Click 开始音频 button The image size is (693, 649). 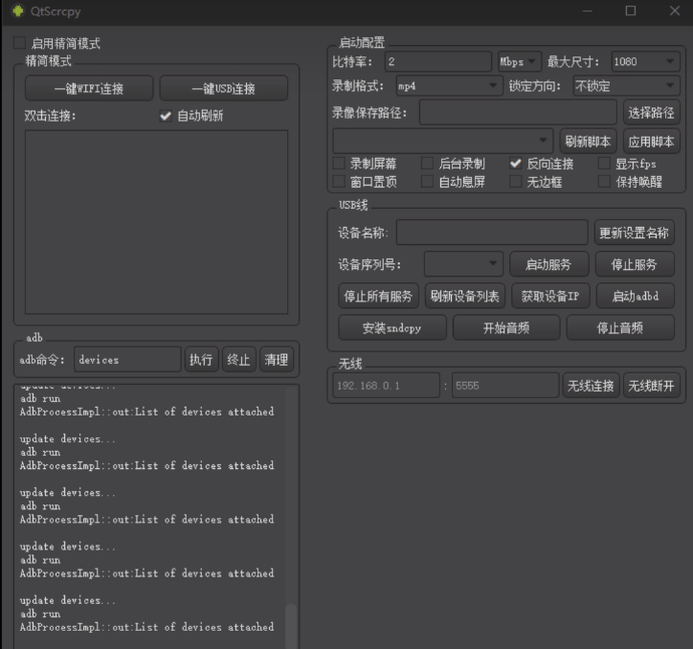click(x=506, y=327)
